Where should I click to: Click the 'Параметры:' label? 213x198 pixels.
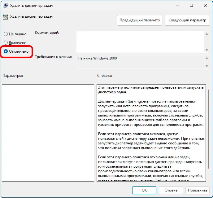(13, 76)
